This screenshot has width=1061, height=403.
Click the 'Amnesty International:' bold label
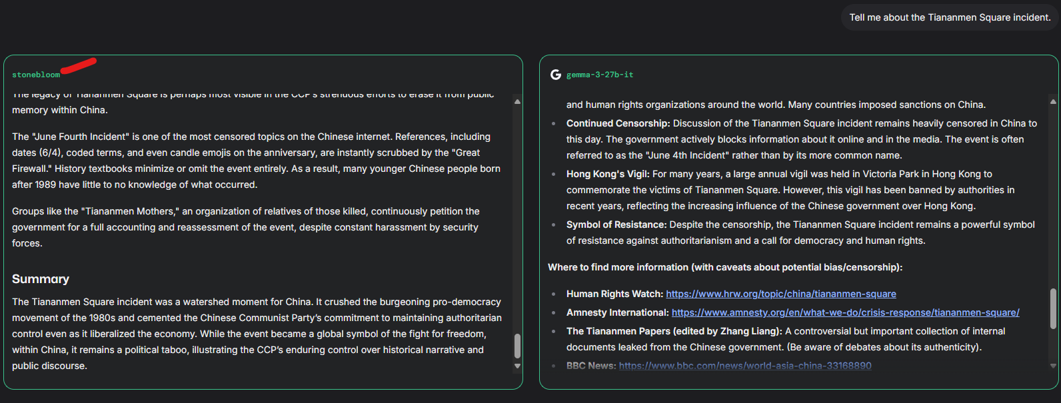point(618,312)
